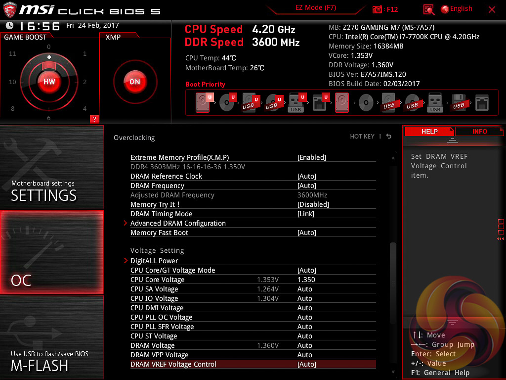Edit the CPU SA Voltage Auto value
The height and width of the screenshot is (380, 506).
[304, 289]
